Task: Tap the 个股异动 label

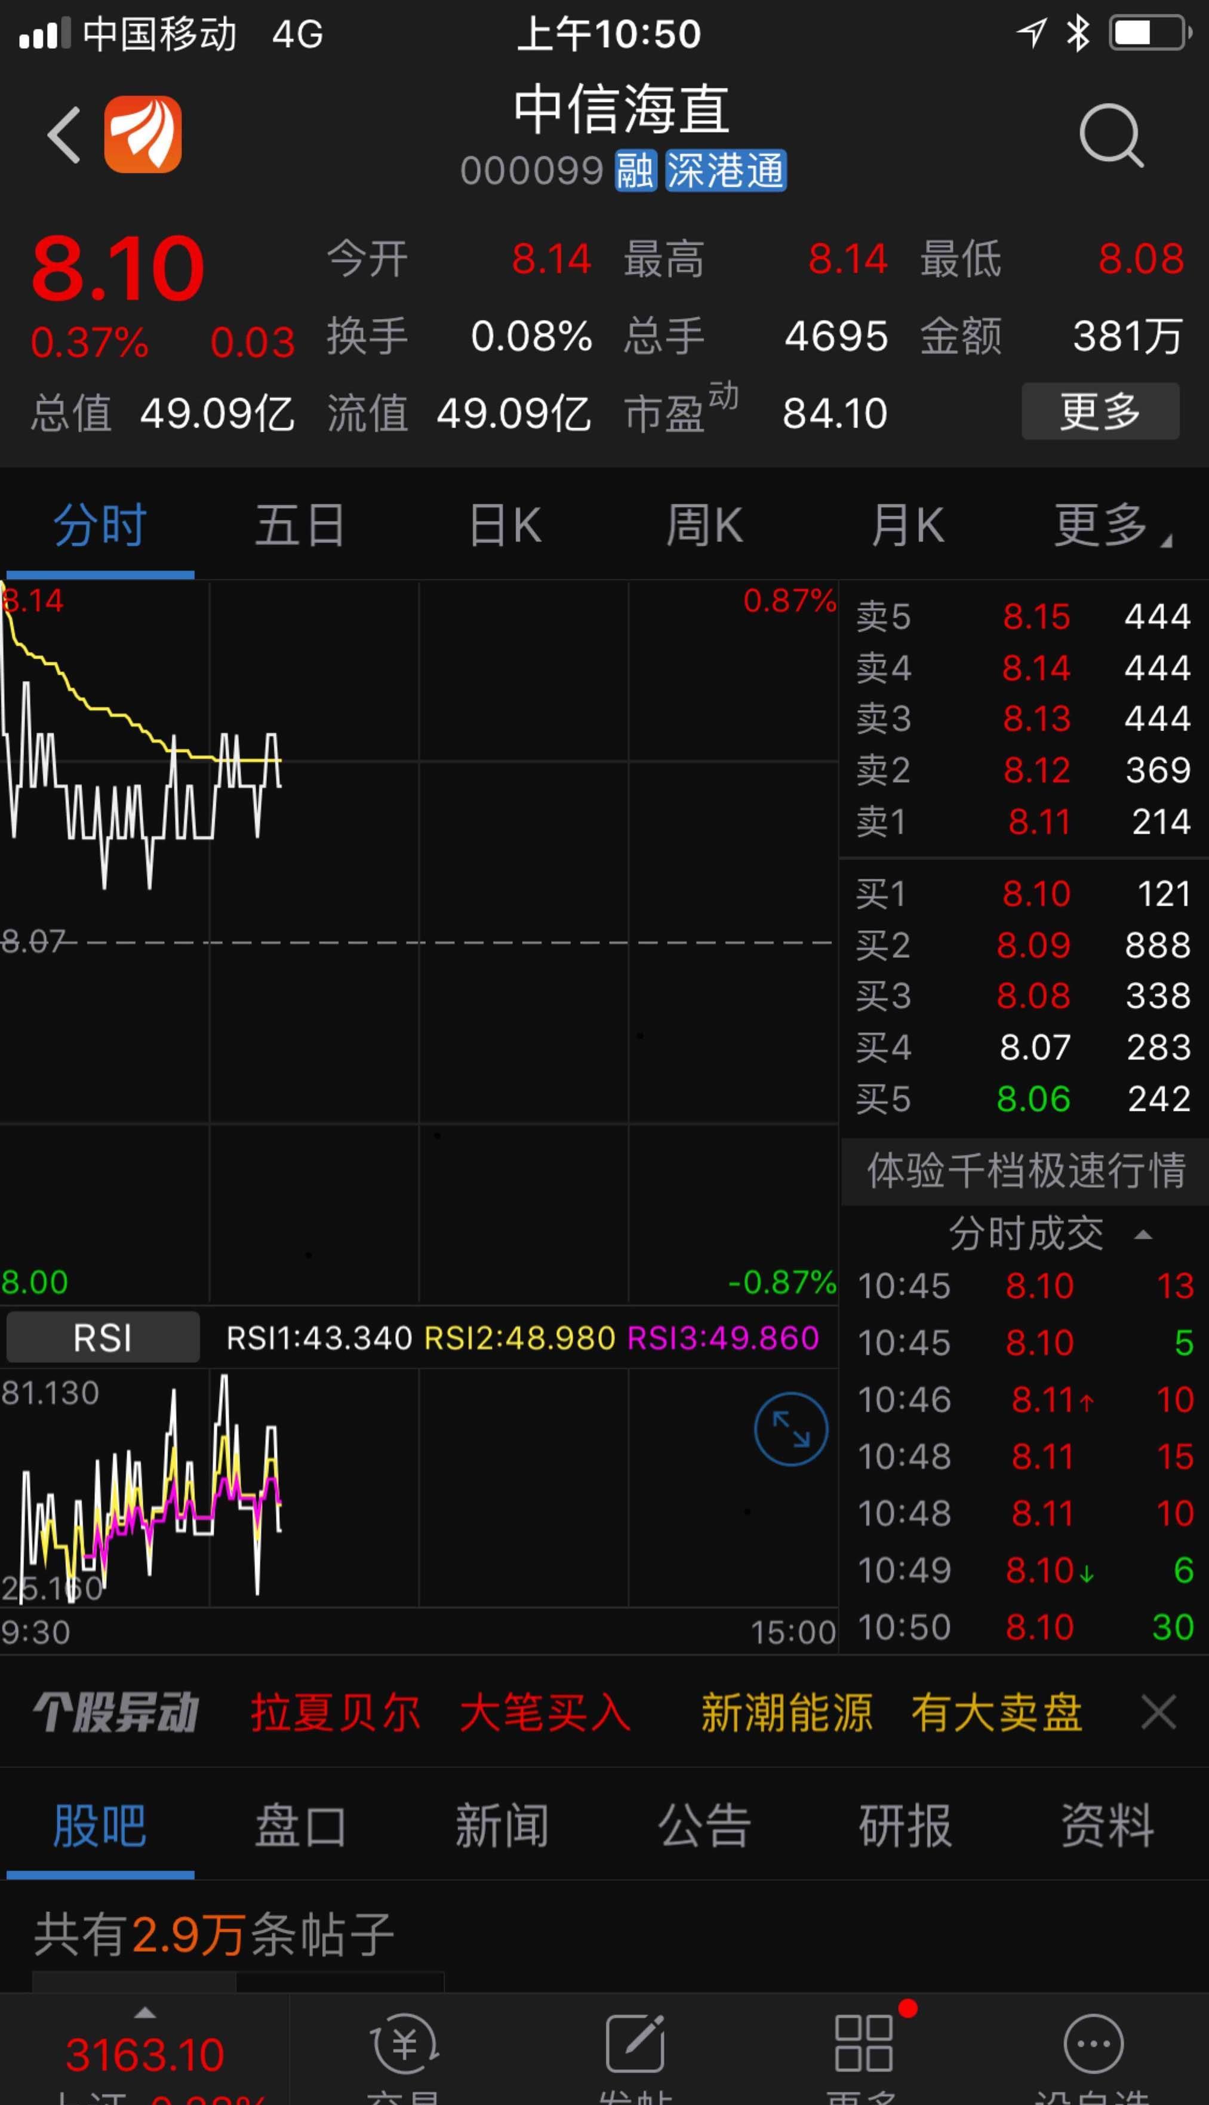Action: (x=116, y=1712)
